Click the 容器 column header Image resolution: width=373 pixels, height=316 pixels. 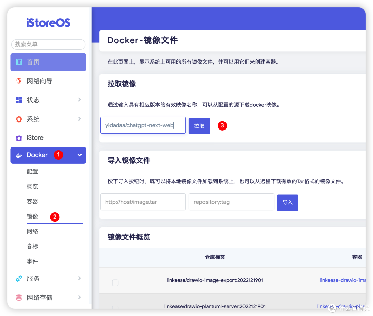click(357, 257)
